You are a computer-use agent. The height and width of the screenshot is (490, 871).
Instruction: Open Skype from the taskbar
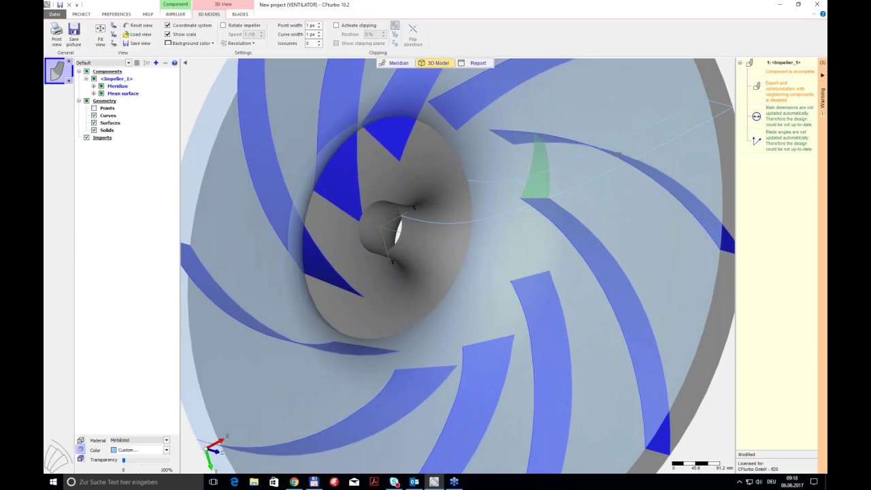pos(394,482)
